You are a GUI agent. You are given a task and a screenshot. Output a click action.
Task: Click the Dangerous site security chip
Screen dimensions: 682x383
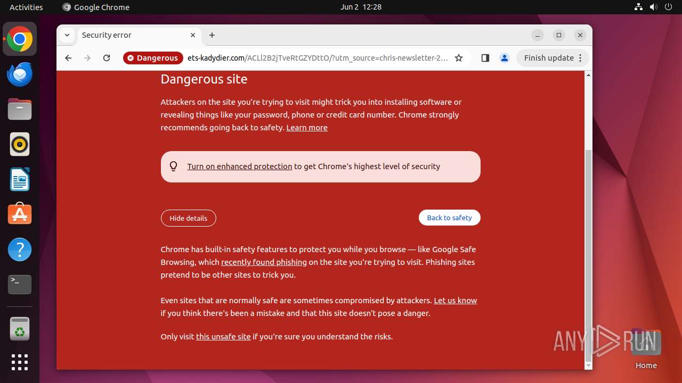point(153,58)
